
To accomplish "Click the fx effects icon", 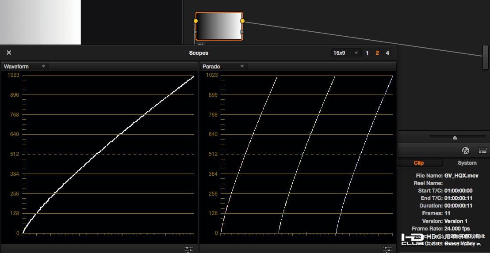I will 466,151.
